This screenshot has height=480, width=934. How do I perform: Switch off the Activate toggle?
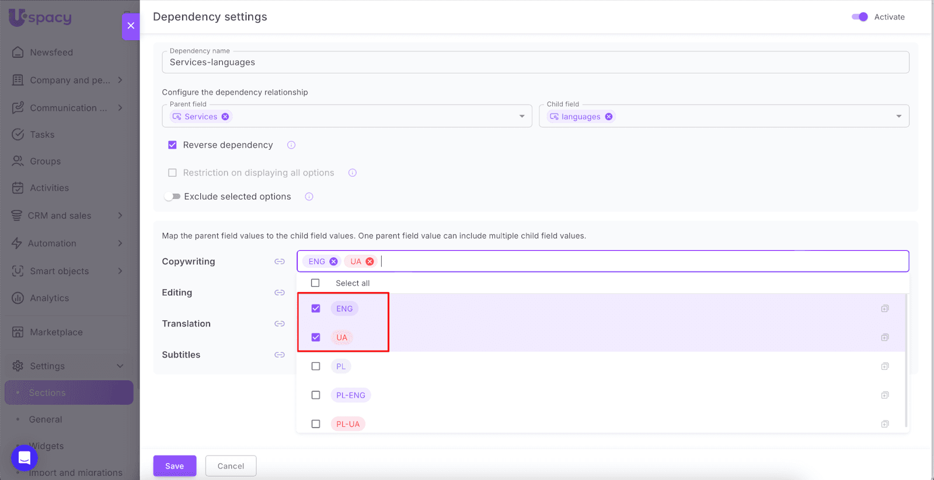coord(860,17)
